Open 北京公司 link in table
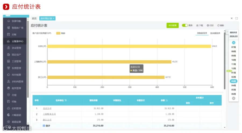Screen dimensions: 242x133 pyautogui.click(x=47, y=109)
